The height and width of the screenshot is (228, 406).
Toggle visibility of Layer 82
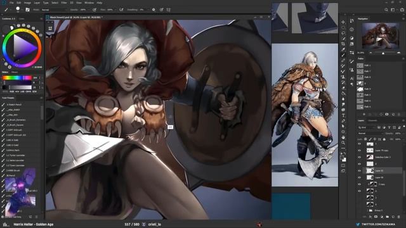(360, 170)
